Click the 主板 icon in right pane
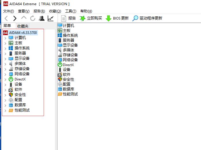This screenshot has width=201, height=150. [x=60, y=30]
